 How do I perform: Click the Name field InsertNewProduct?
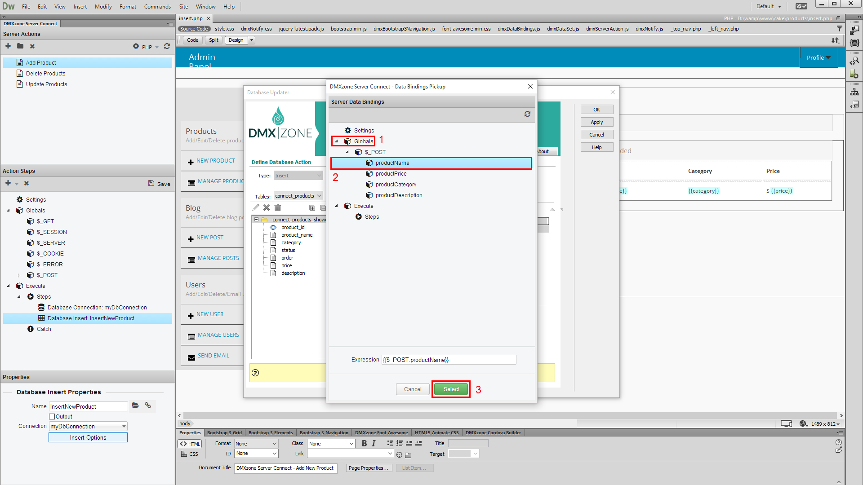tap(88, 406)
